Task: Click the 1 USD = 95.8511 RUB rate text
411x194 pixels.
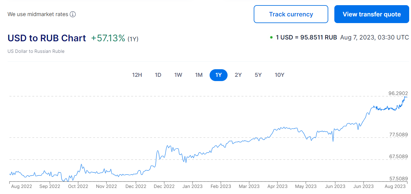Action: (306, 38)
